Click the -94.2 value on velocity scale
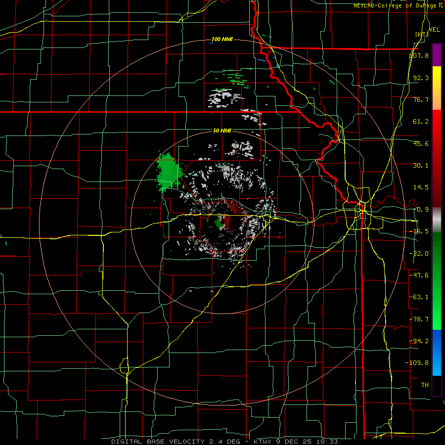The height and width of the screenshot is (445, 445). [419, 341]
